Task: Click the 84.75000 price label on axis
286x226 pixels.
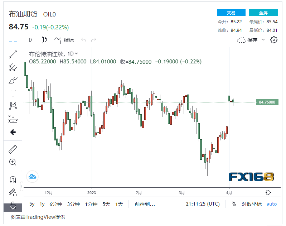Action: 267,102
